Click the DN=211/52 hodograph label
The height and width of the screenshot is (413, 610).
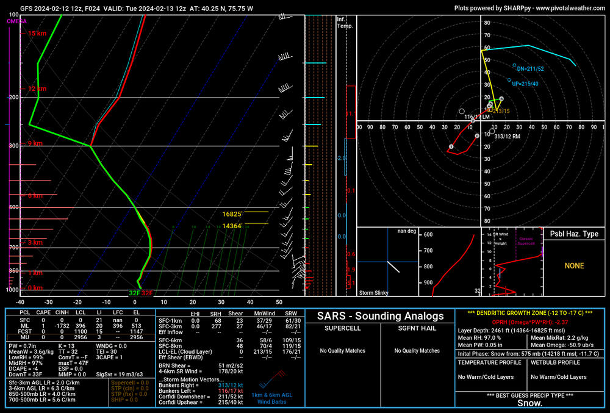530,69
